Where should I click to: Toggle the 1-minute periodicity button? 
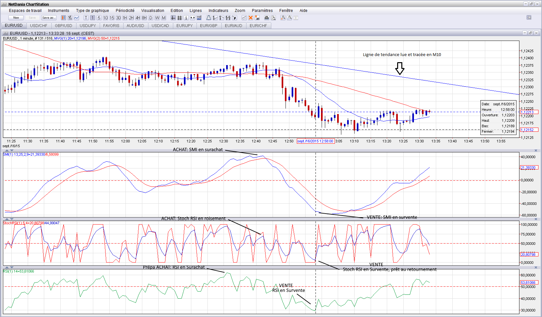click(93, 18)
